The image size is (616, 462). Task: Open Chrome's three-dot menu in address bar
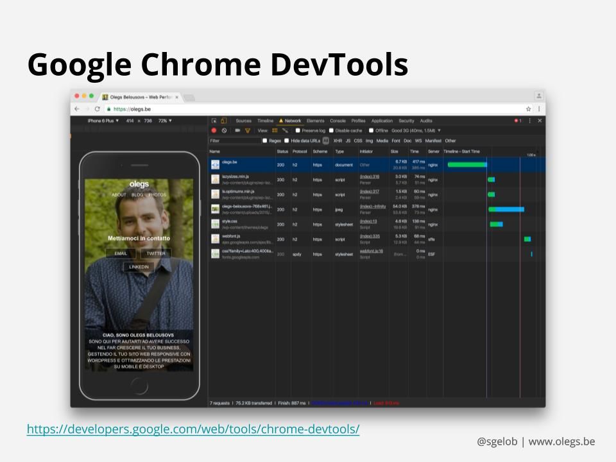click(x=539, y=109)
